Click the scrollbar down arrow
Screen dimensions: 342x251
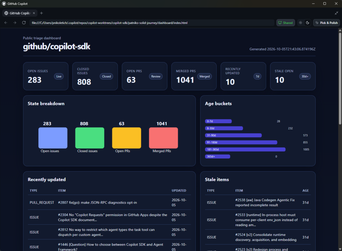(x=340, y=249)
